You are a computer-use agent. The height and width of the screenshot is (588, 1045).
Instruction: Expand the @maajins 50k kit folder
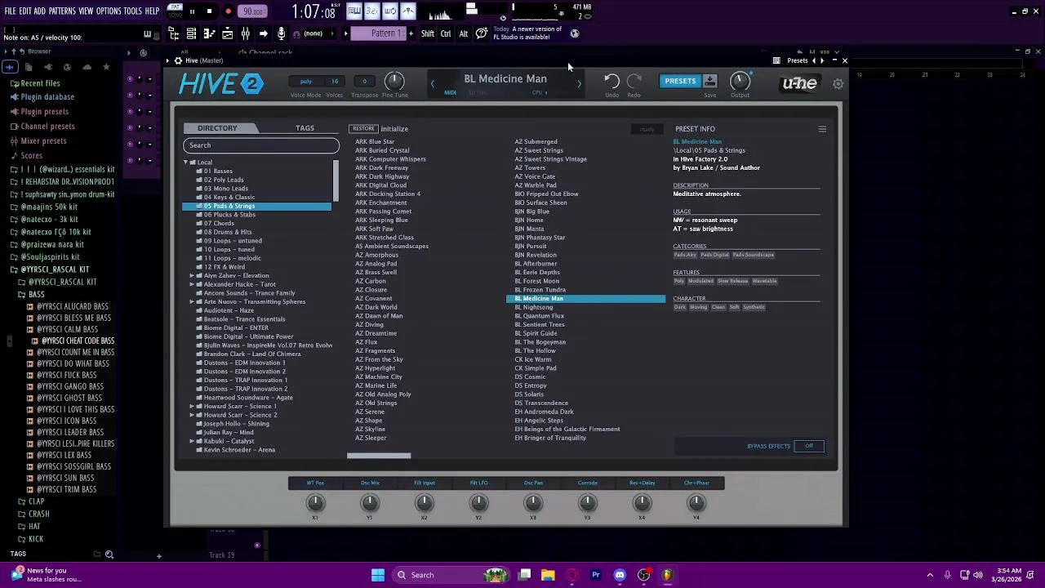(x=49, y=207)
